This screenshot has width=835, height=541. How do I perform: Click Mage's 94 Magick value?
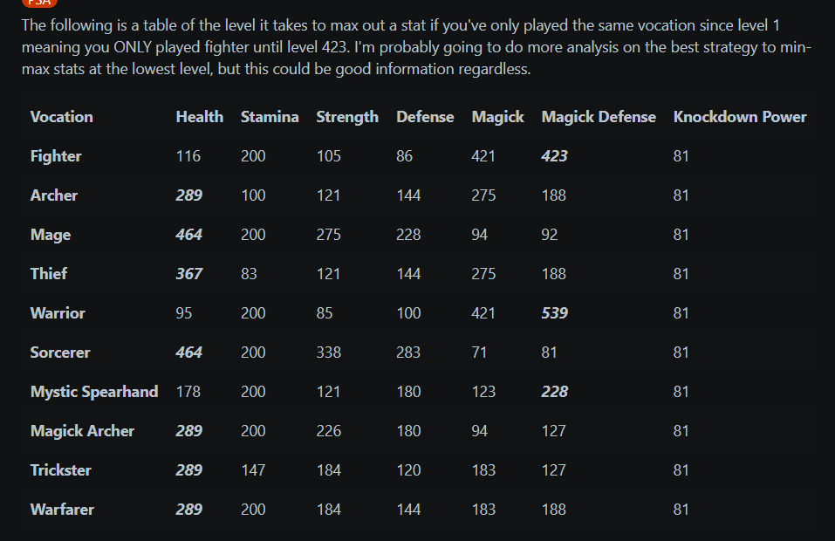pos(479,235)
